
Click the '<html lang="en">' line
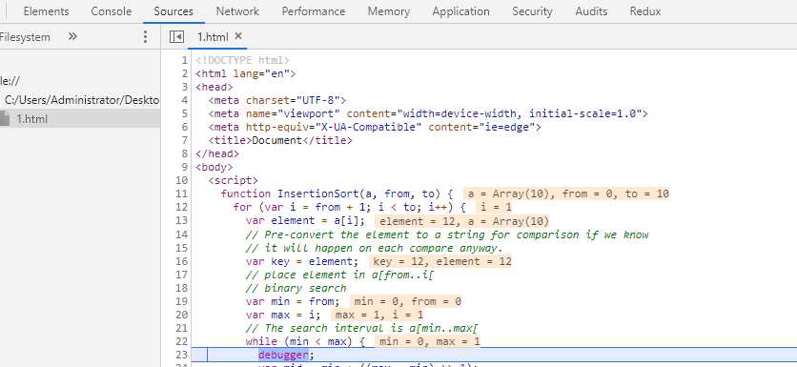[x=246, y=73]
